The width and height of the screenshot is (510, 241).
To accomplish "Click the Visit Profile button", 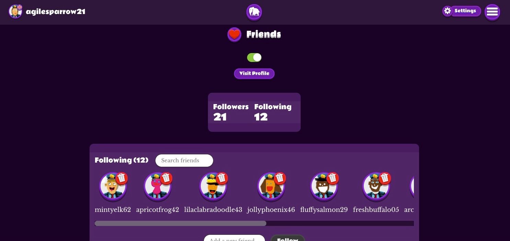I will pos(254,73).
